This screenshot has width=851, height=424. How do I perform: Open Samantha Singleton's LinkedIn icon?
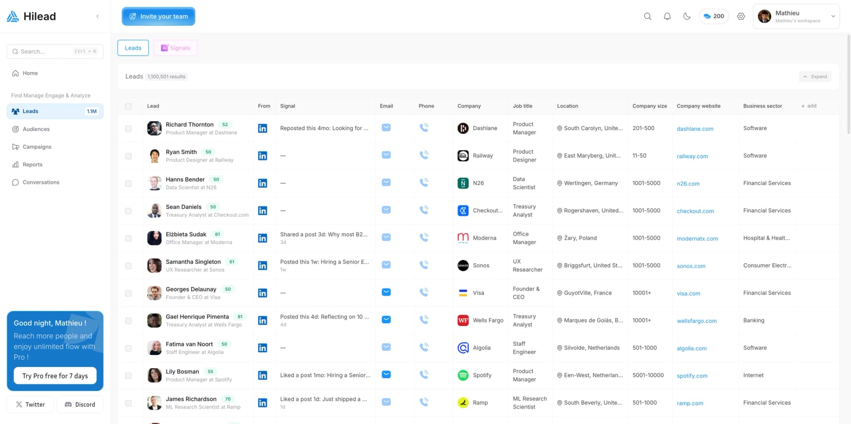(x=262, y=266)
